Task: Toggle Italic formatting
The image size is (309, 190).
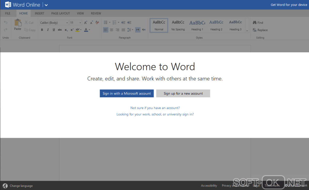Action: 48,30
